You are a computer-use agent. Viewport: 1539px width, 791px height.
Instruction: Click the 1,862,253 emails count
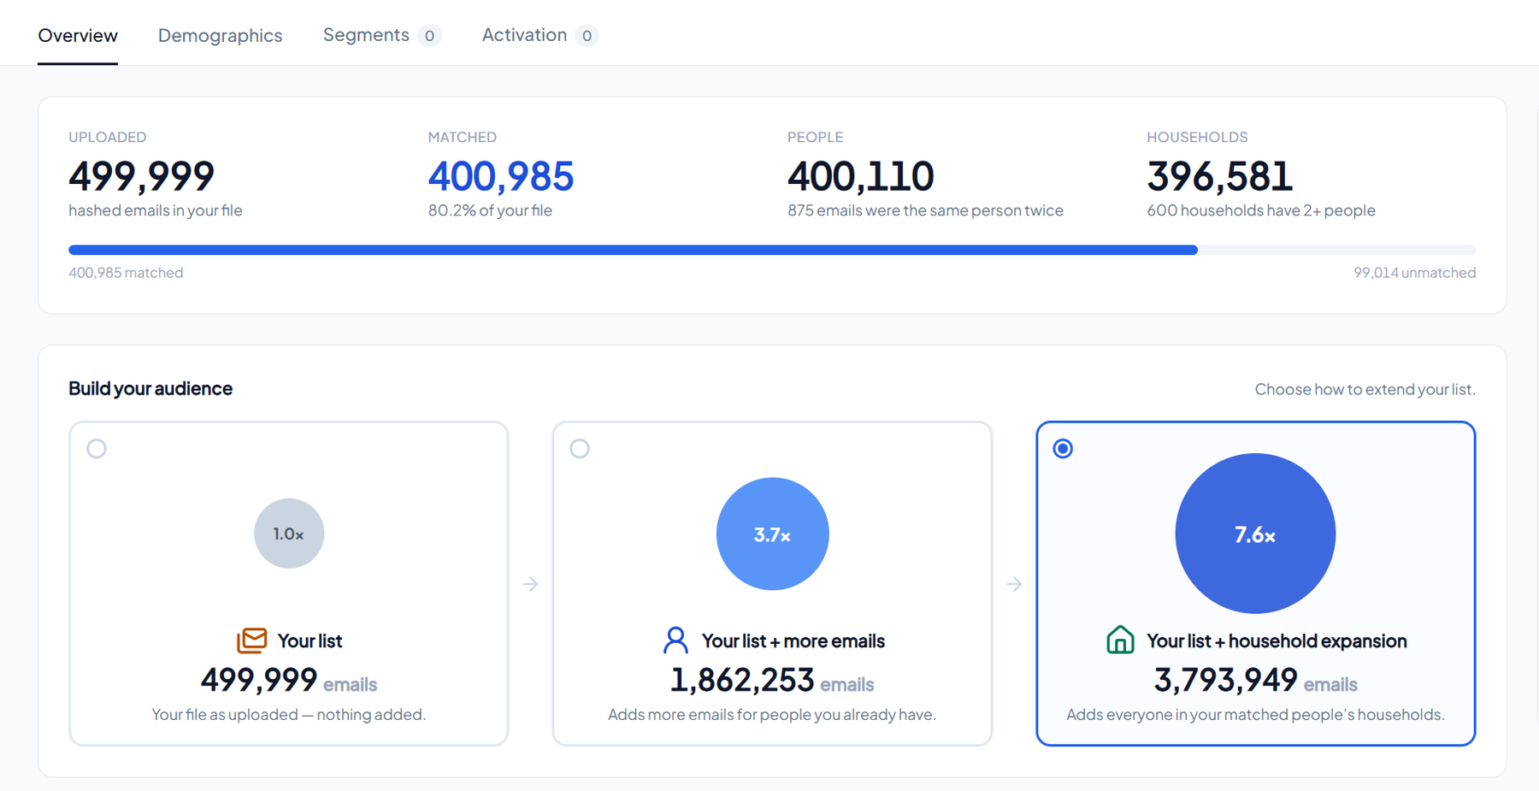(772, 681)
